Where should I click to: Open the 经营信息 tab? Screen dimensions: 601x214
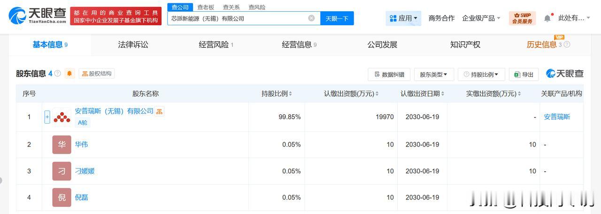pos(299,44)
